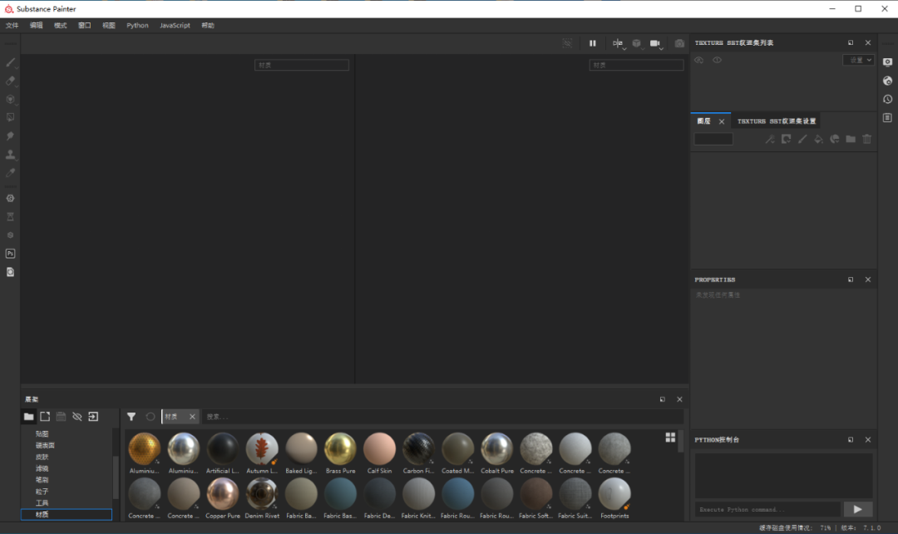Open the 3D view mode cube dropdown

tap(637, 43)
